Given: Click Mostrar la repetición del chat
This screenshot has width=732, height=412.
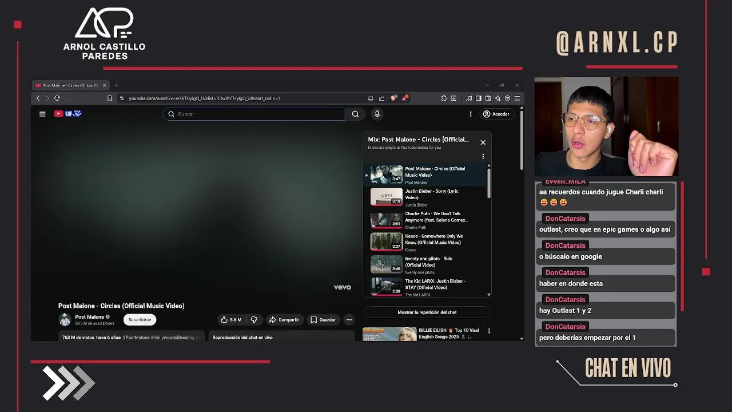Looking at the screenshot, I should (427, 312).
